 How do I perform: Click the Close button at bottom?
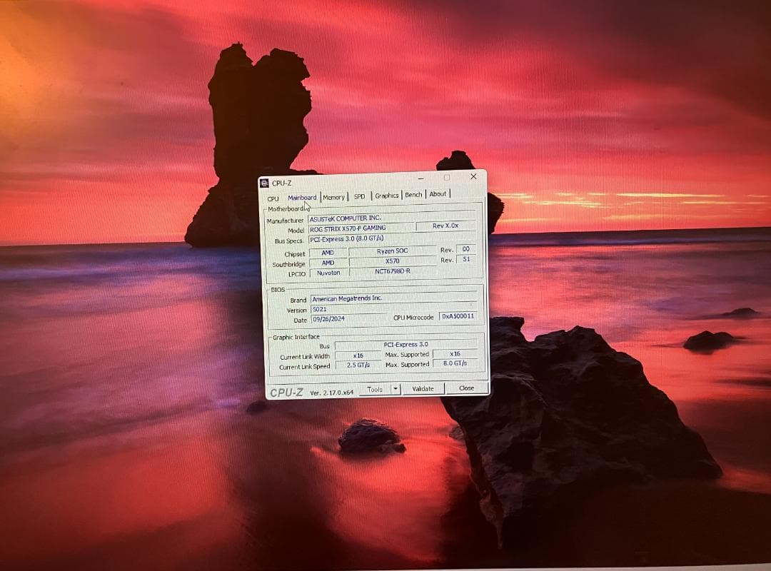(466, 388)
